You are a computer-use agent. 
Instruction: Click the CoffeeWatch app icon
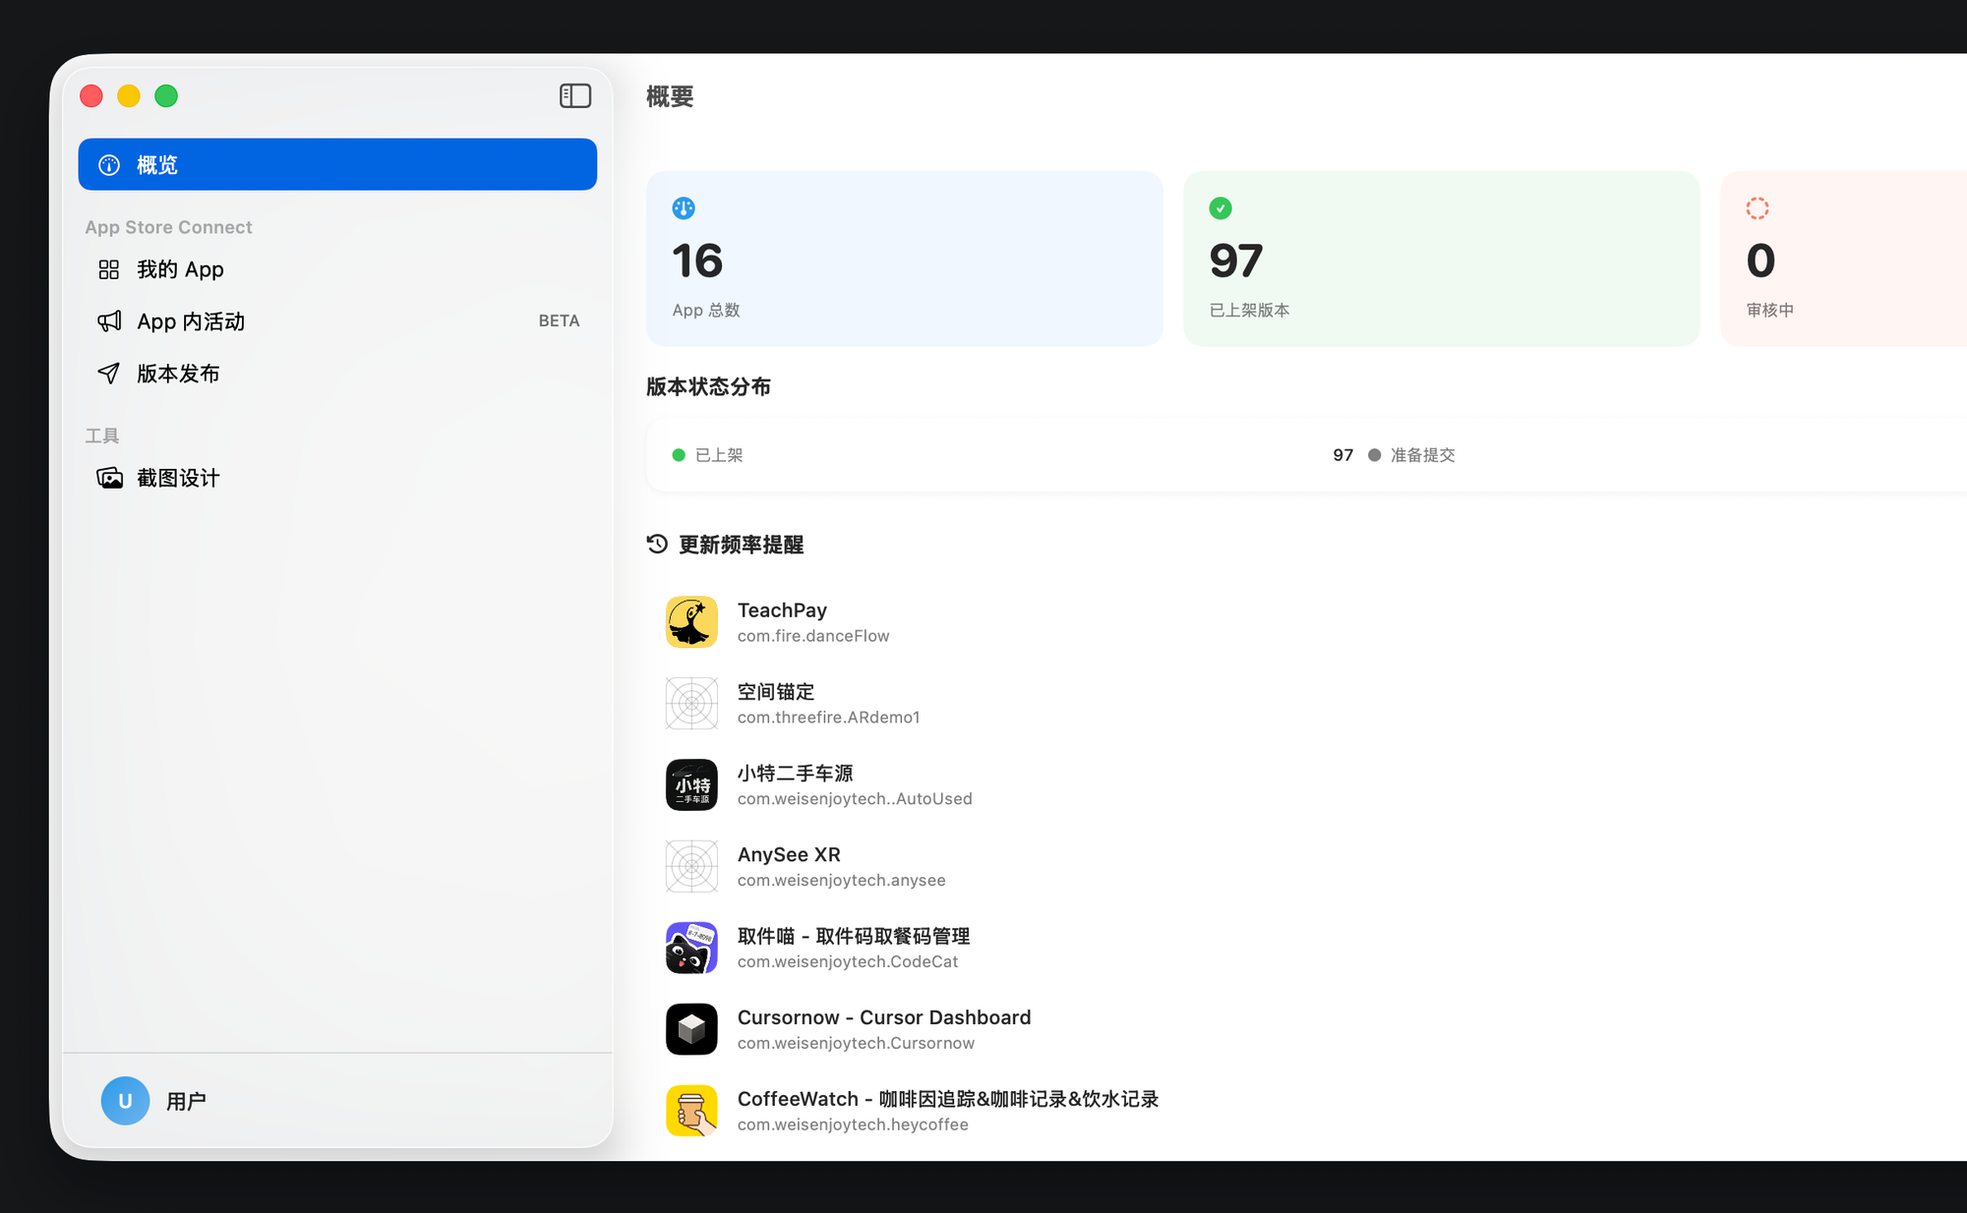point(691,1111)
